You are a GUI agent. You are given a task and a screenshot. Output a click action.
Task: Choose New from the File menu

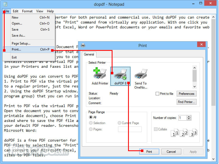click(29, 17)
